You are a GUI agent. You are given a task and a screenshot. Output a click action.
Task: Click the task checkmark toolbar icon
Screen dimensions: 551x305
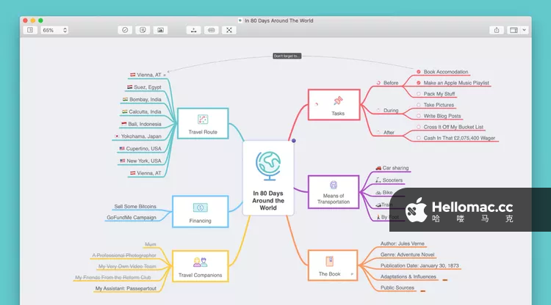(125, 30)
